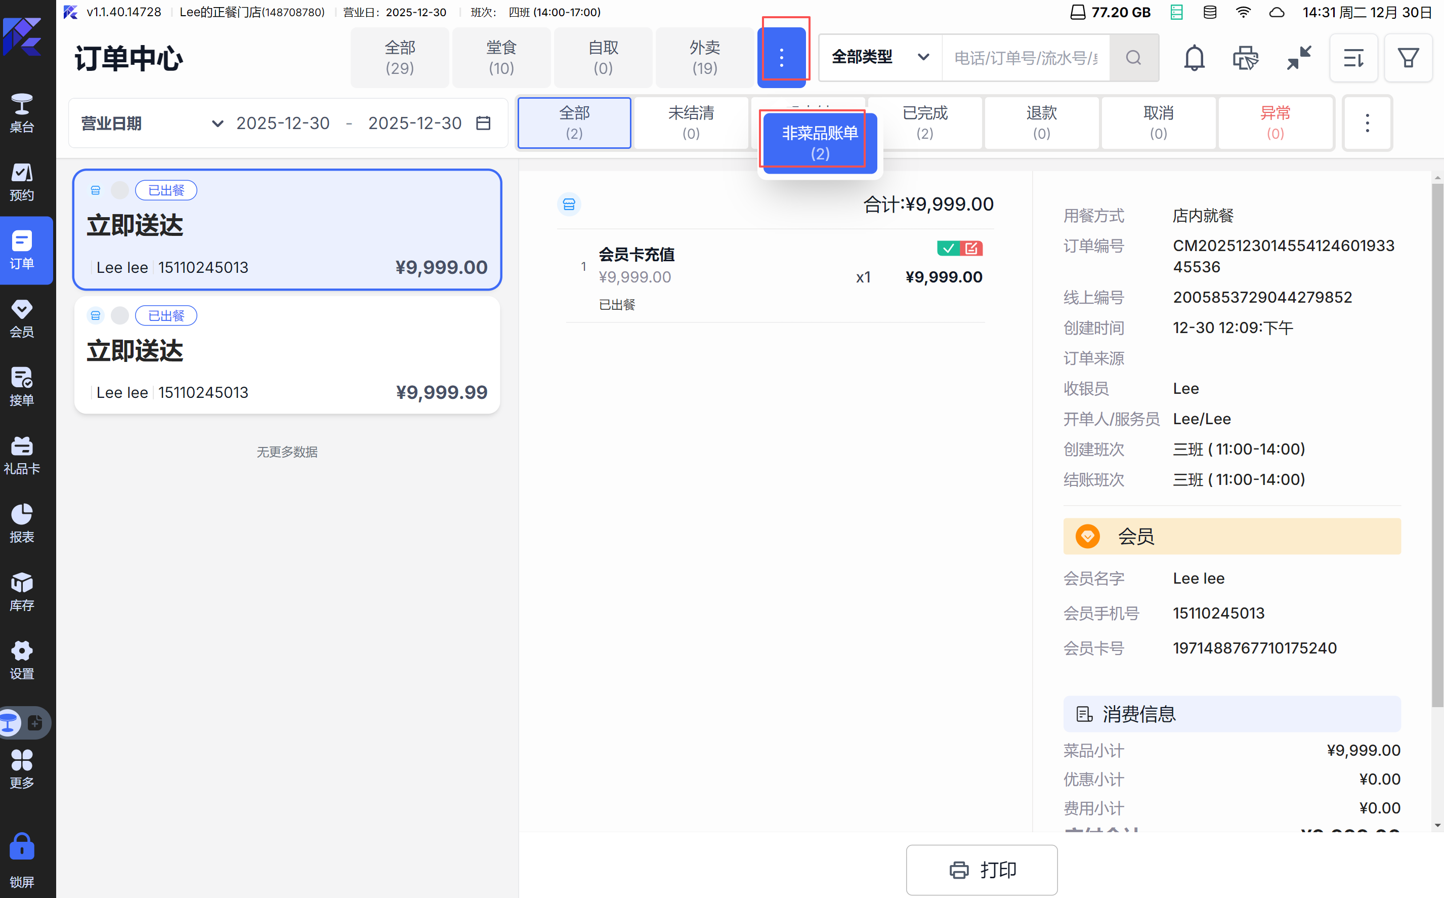The width and height of the screenshot is (1444, 898).
Task: Open the status filter three-dot menu
Action: pos(1367,123)
